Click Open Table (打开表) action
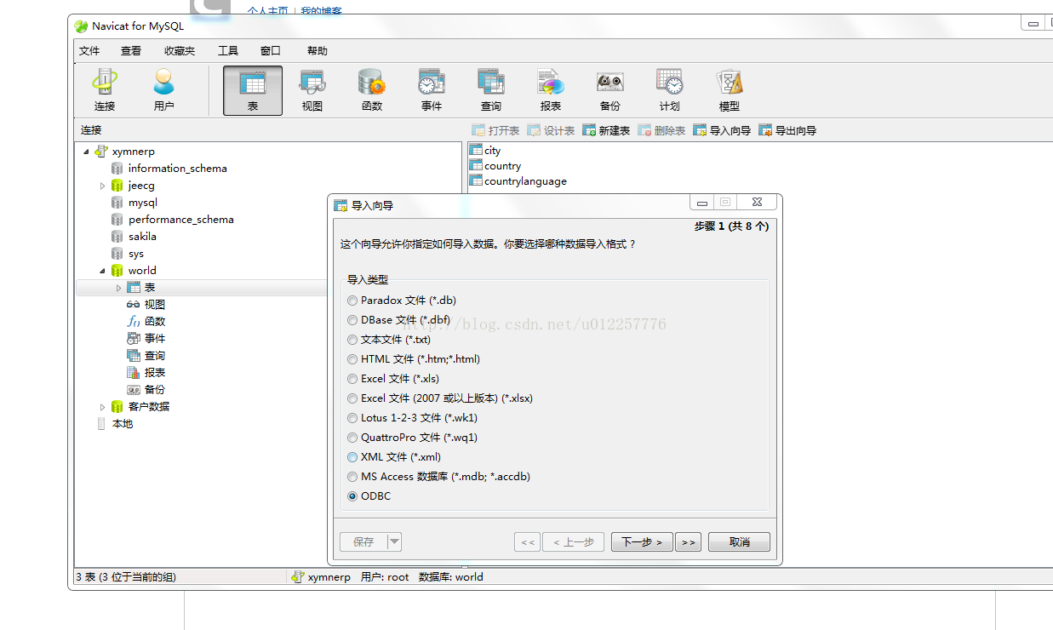The image size is (1053, 630). pos(495,130)
